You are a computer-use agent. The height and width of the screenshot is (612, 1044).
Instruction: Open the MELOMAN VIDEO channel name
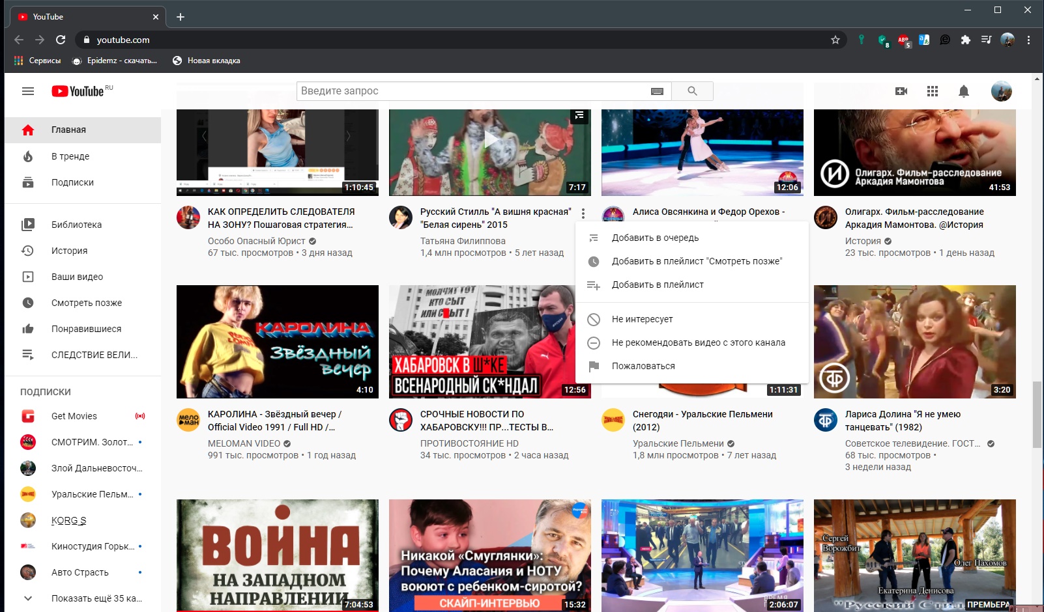(x=244, y=443)
